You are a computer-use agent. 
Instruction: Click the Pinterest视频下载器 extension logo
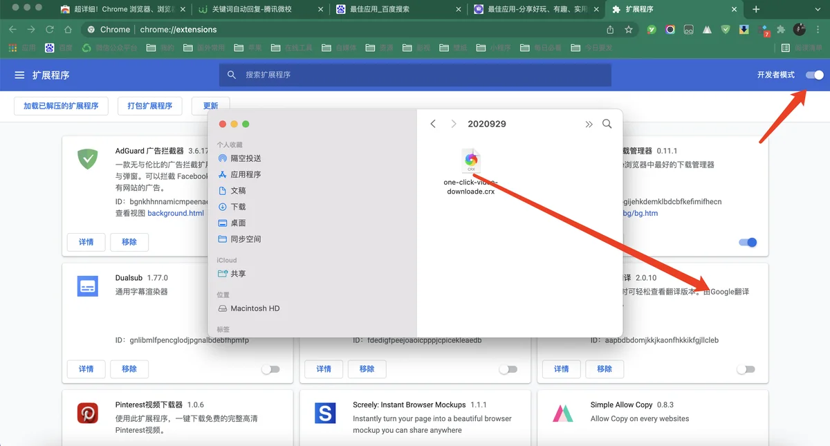pyautogui.click(x=88, y=414)
